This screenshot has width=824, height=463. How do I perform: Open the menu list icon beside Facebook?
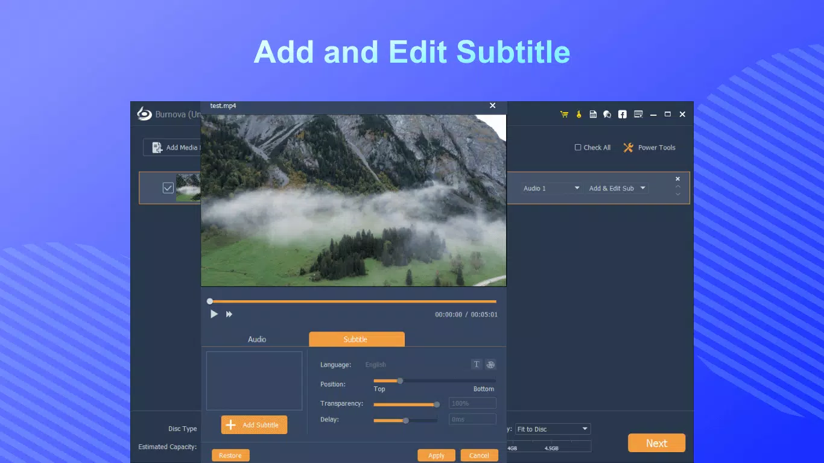(638, 114)
